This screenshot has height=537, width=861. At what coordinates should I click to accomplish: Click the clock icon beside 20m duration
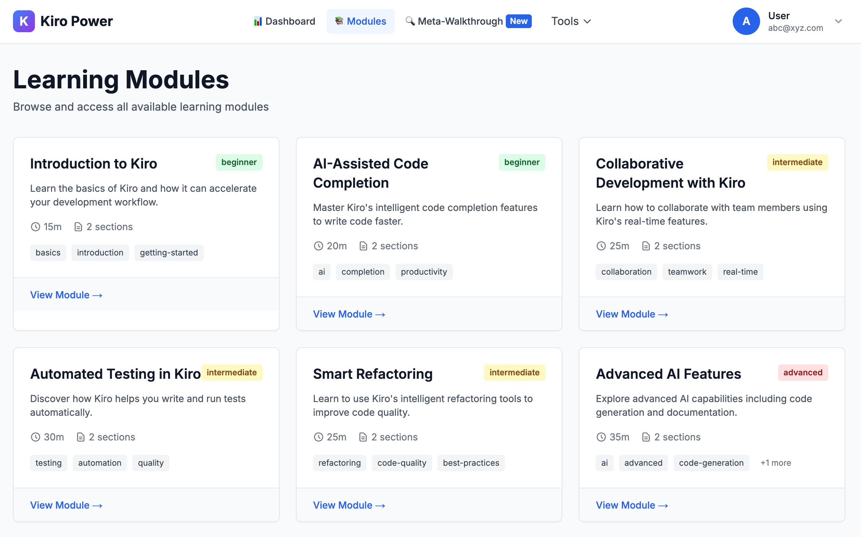pyautogui.click(x=318, y=246)
